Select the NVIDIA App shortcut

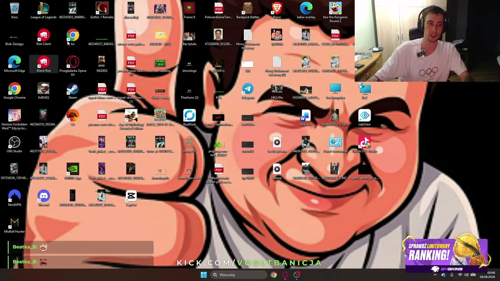[73, 172]
